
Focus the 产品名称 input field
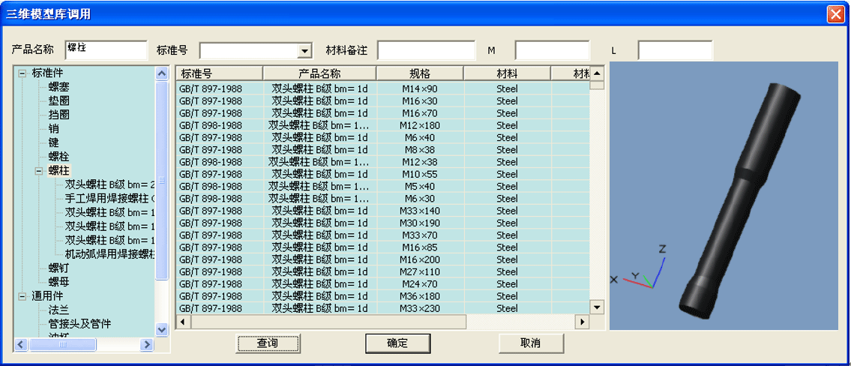point(106,50)
